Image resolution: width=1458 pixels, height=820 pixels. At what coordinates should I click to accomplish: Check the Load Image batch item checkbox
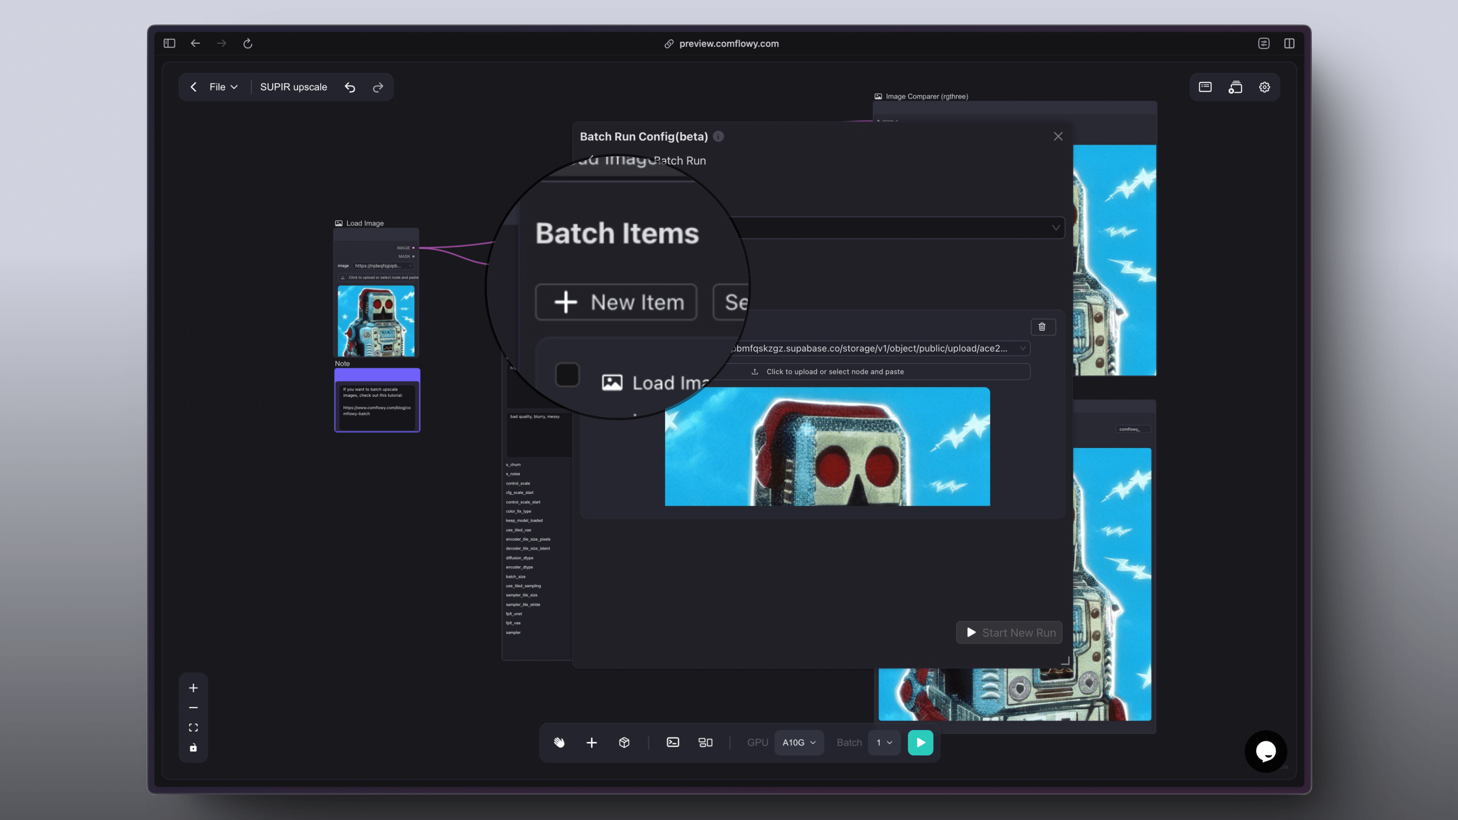pos(567,375)
